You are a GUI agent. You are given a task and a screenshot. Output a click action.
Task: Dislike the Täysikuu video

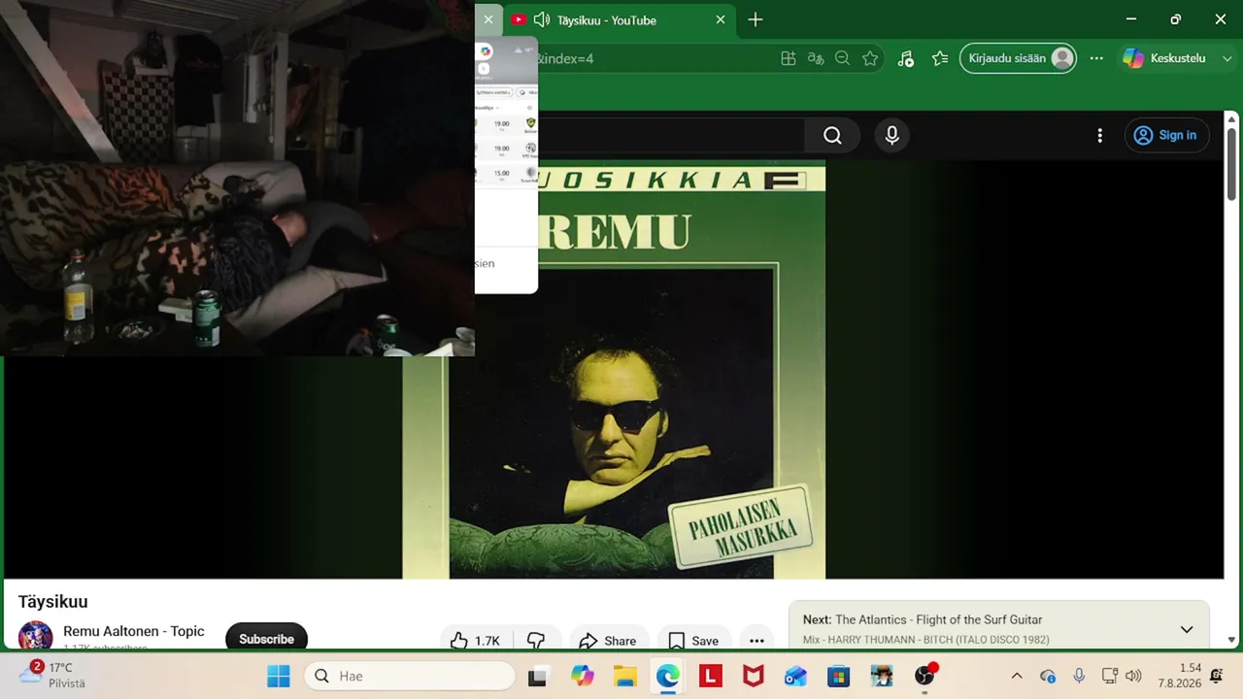tap(536, 641)
